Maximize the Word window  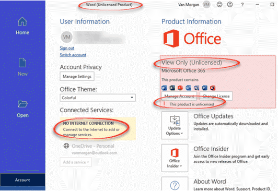tap(272, 5)
